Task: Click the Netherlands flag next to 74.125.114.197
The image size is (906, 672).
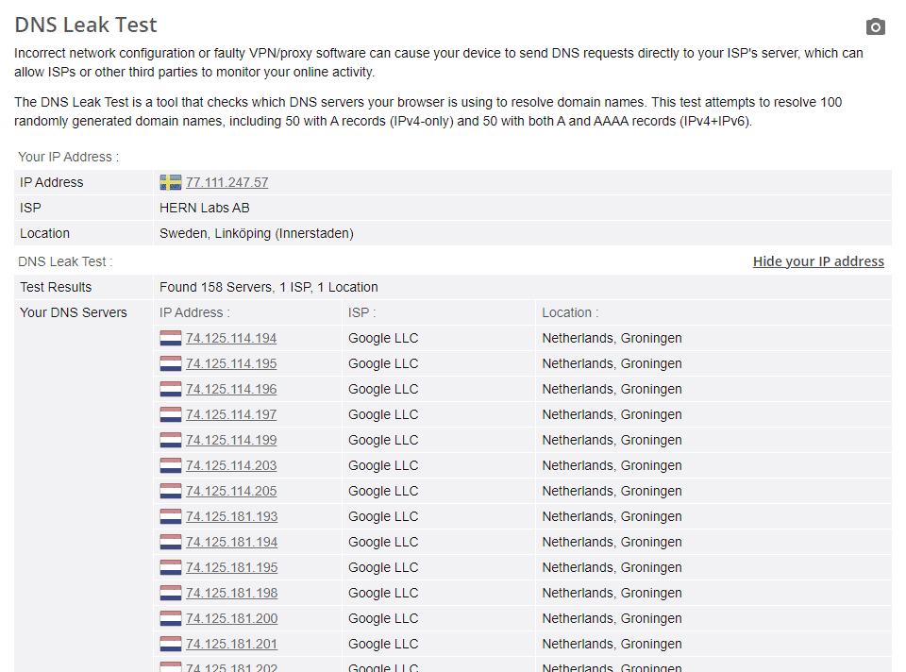Action: 171,414
